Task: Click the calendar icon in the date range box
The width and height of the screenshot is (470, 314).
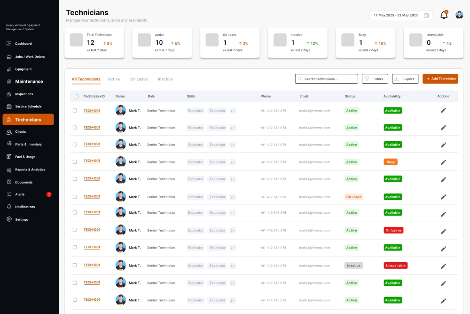Action: [426, 16]
